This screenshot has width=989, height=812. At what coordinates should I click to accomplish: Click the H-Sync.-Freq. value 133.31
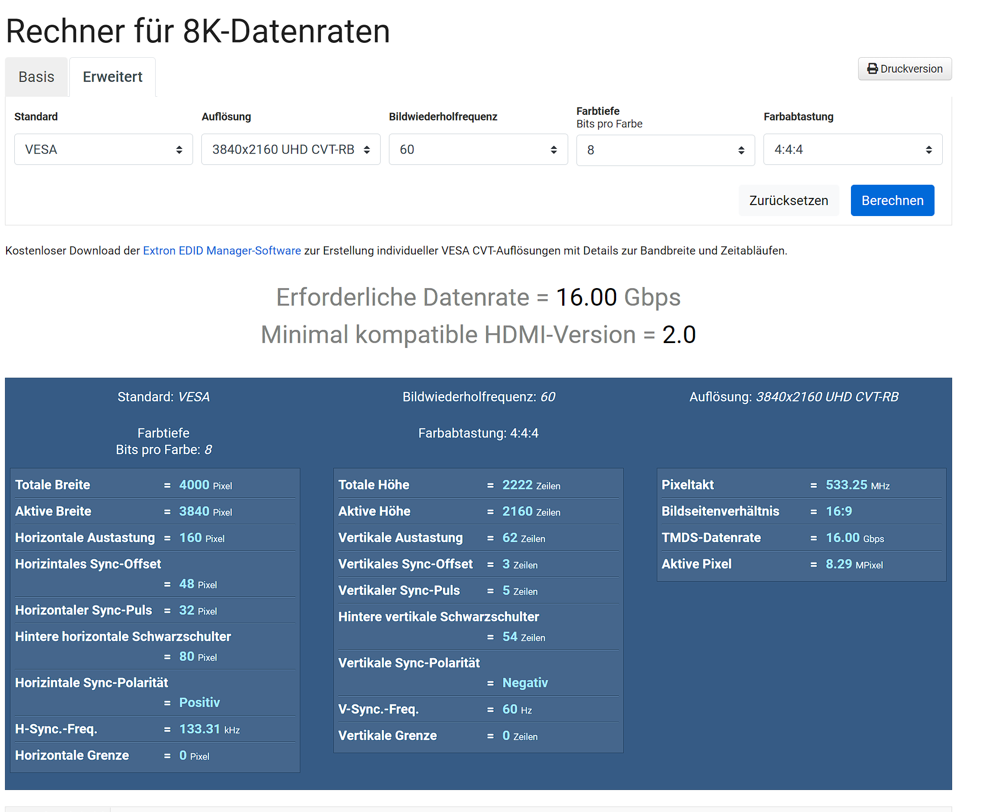[x=200, y=729]
